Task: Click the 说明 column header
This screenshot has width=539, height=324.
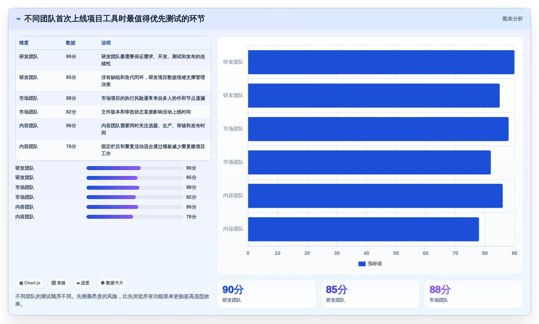Action: [x=106, y=43]
